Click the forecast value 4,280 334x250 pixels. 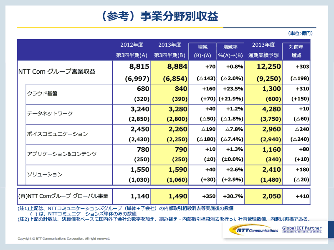pyautogui.click(x=272, y=109)
